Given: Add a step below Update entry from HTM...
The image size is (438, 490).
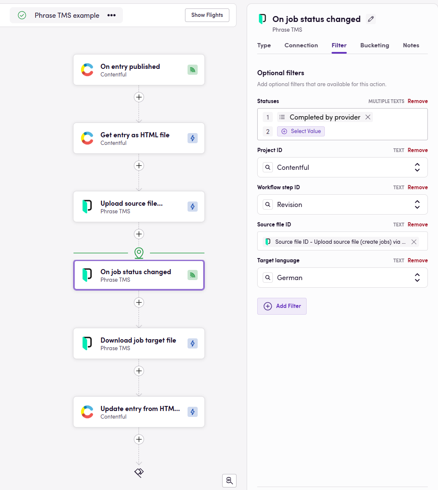Looking at the screenshot, I should (x=139, y=439).
